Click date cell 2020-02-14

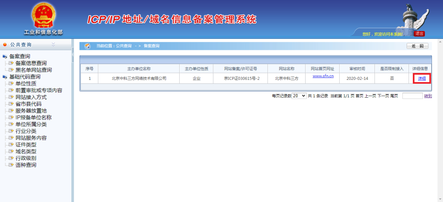[x=357, y=79]
